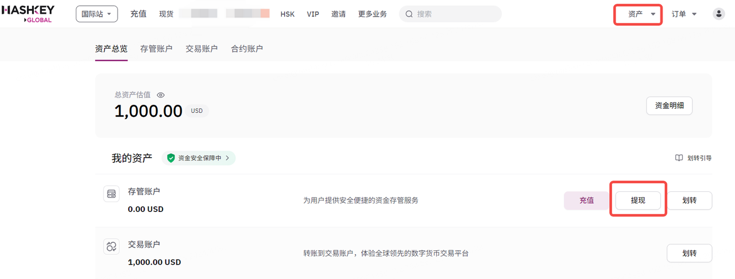Image resolution: width=735 pixels, height=279 pixels.
Task: Select the 交易账户 tab
Action: (202, 49)
